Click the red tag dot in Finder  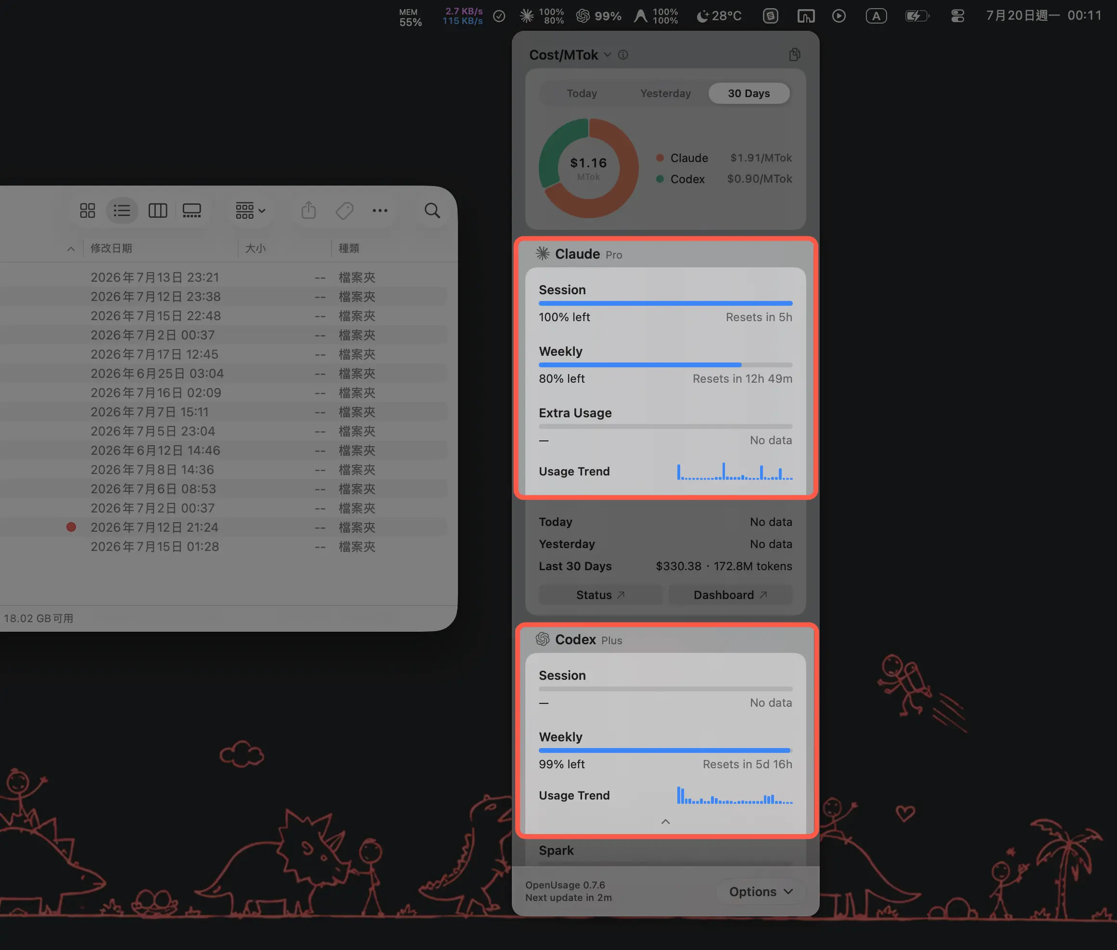(71, 527)
